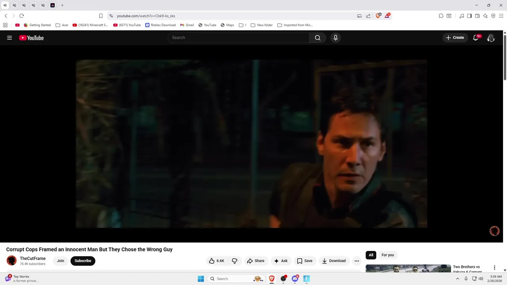
Task: Share the video with Share button
Action: (x=255, y=261)
